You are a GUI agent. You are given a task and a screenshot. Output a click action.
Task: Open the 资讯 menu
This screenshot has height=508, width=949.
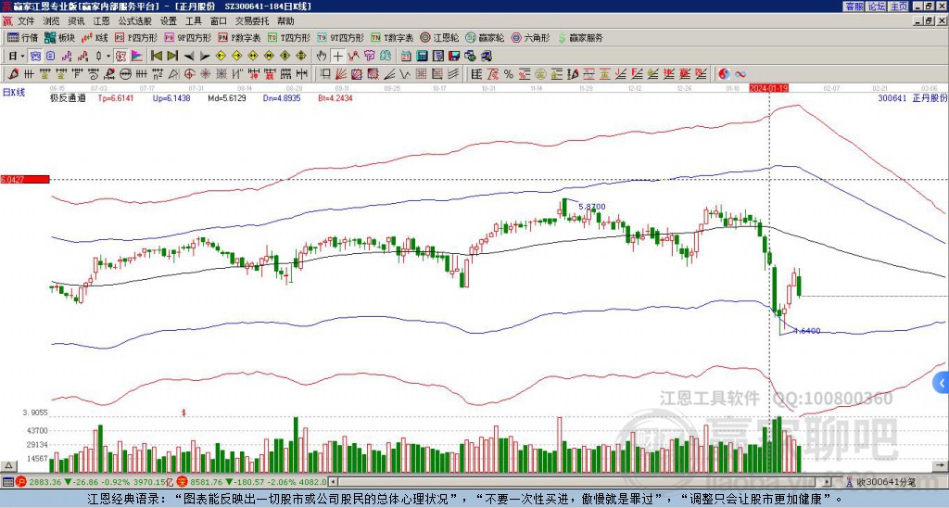tap(76, 21)
